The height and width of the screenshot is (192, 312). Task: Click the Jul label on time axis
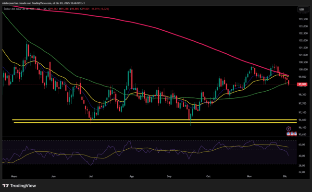(x=91, y=176)
